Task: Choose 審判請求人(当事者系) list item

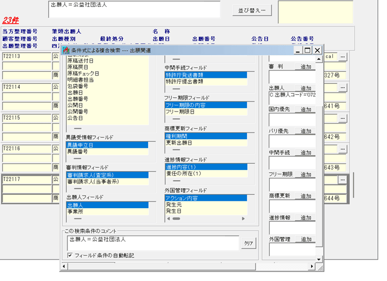Action: click(x=100, y=181)
